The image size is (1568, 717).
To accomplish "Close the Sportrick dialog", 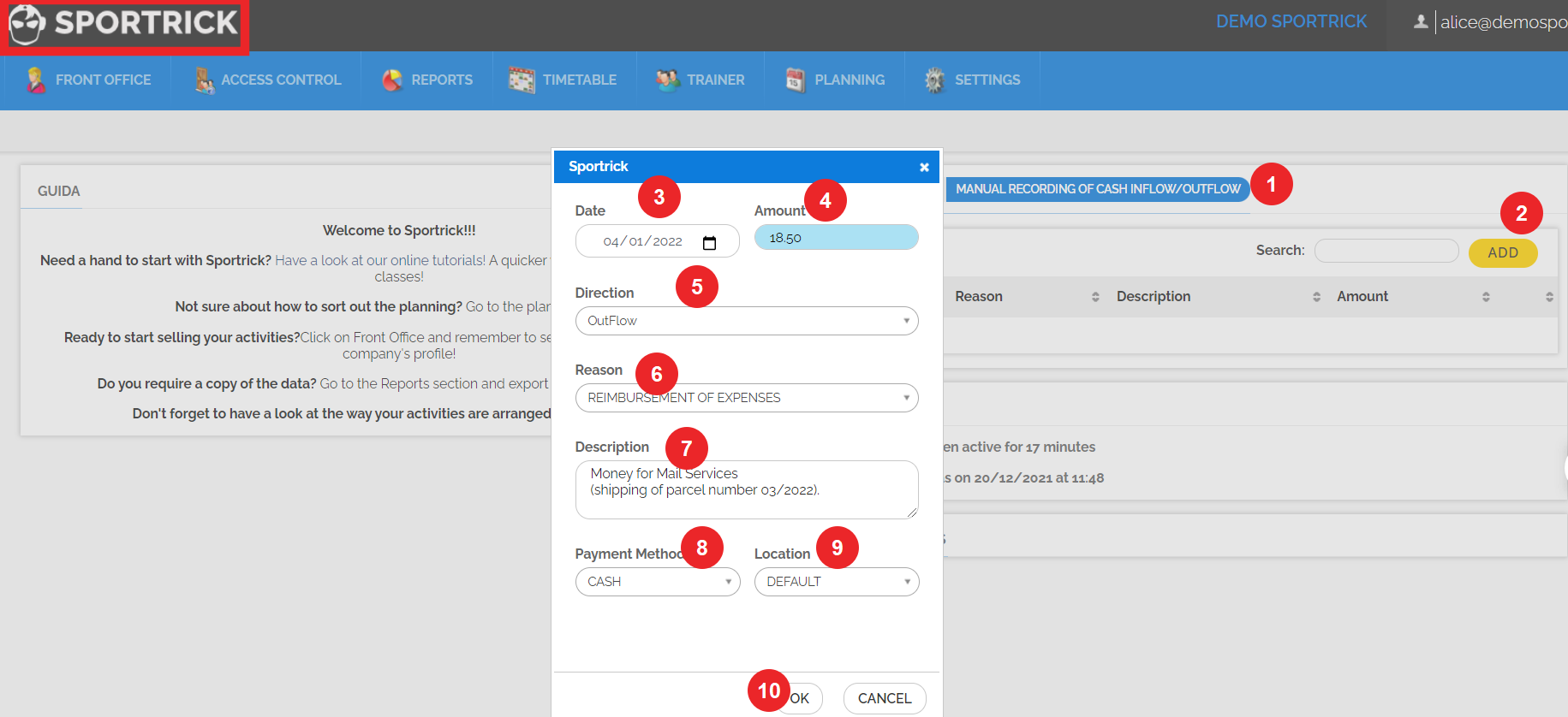I will (x=924, y=167).
